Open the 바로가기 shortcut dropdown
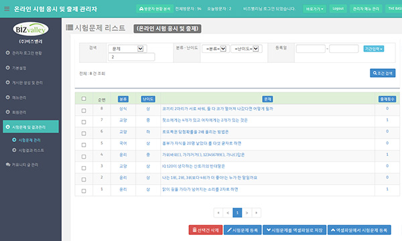Screen dimensions: 402x241 point(315,9)
